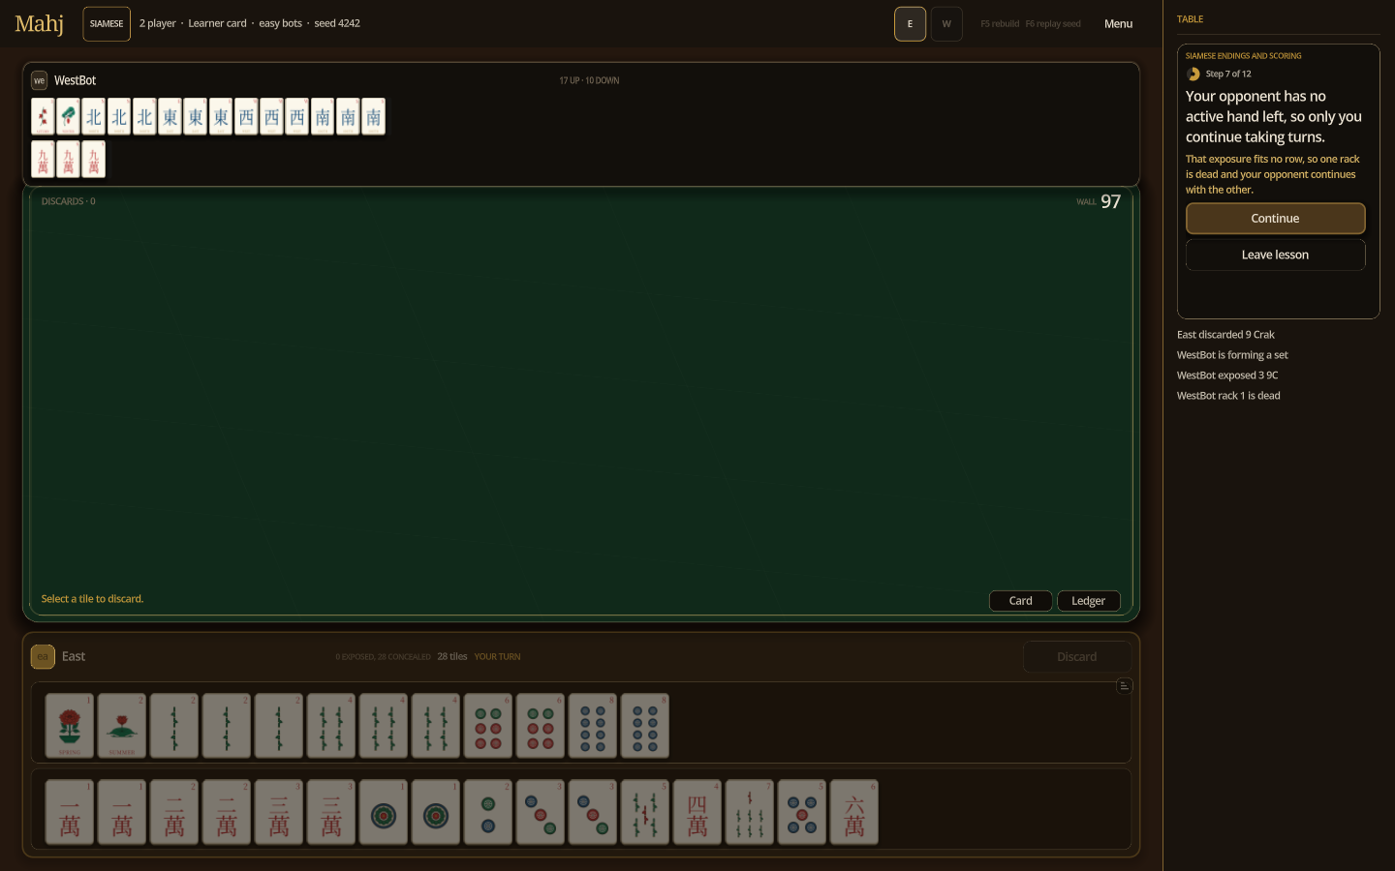Screen dimensions: 1395x871
Task: Continue to the next lesson step
Action: click(1275, 219)
